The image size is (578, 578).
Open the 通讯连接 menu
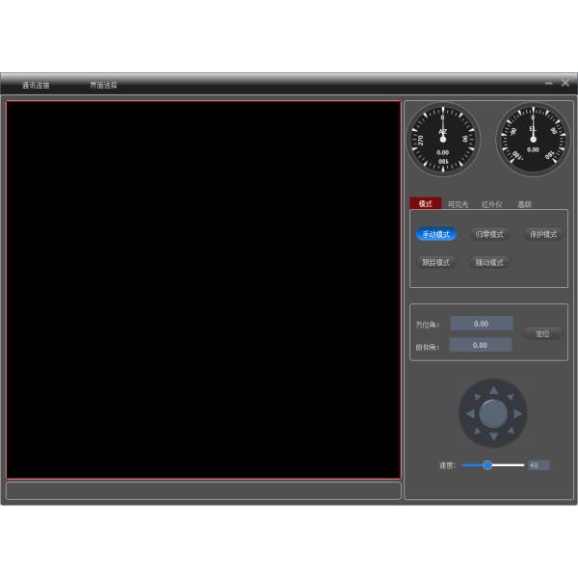click(37, 86)
